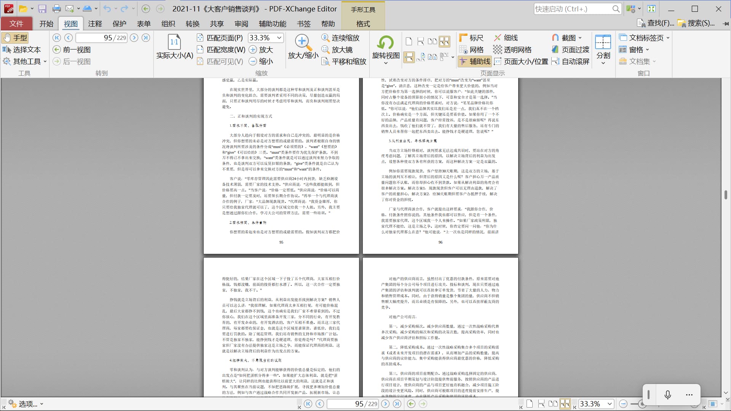Open the 注释 ribbon tab
Viewport: 731px width, 411px height.
tap(95, 24)
